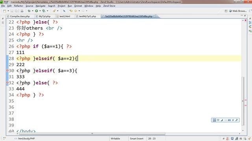Image resolution: width=252 pixels, height=141 pixels.
Task: Click the blue monitor icon in bottom-right tray
Action: [x=232, y=139]
